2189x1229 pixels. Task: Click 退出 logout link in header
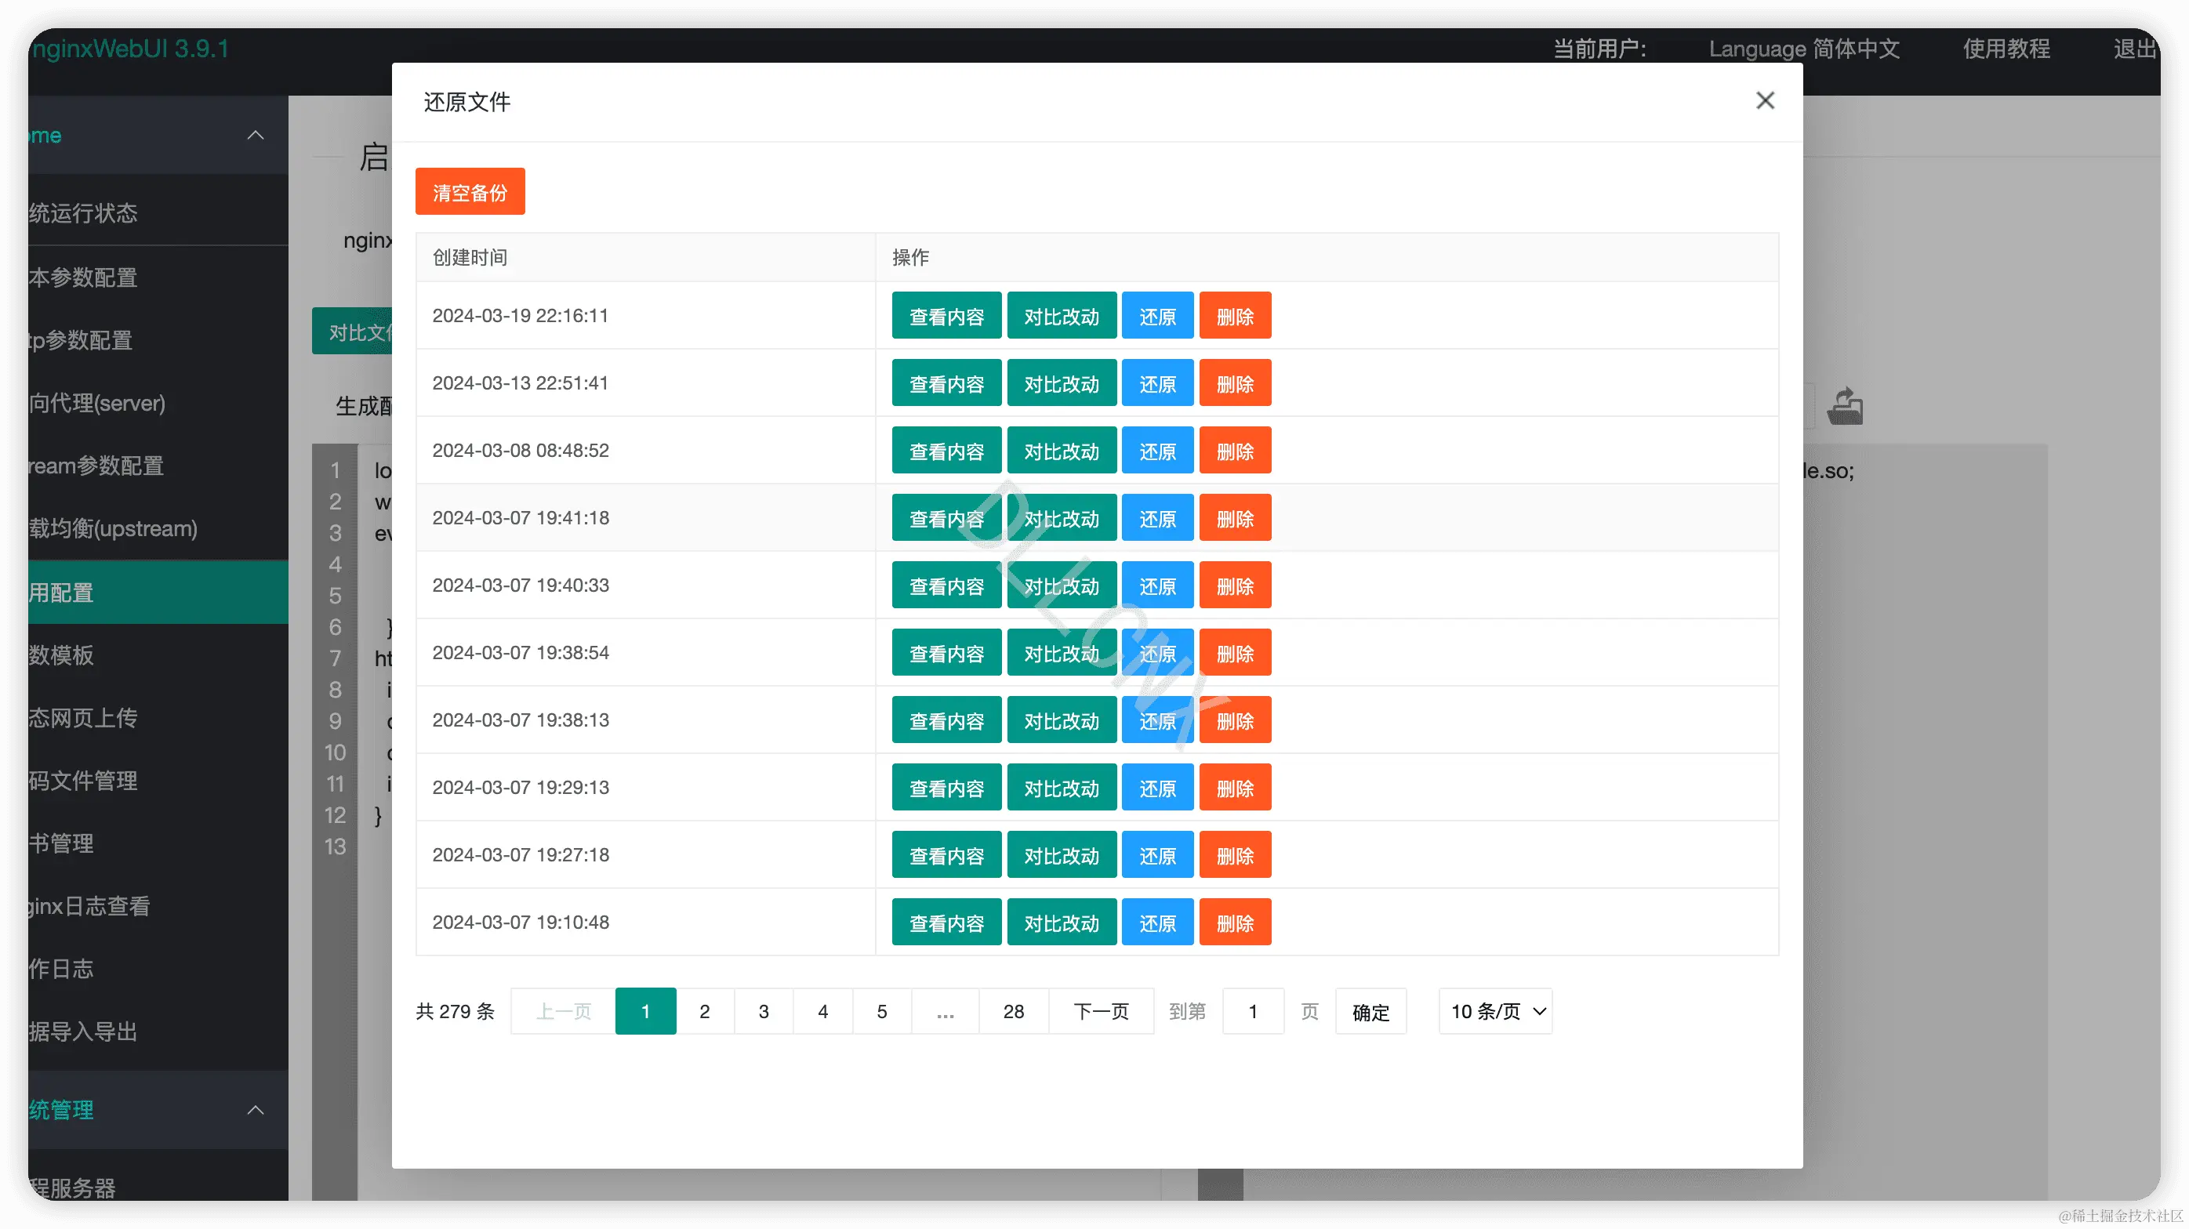click(x=2134, y=49)
